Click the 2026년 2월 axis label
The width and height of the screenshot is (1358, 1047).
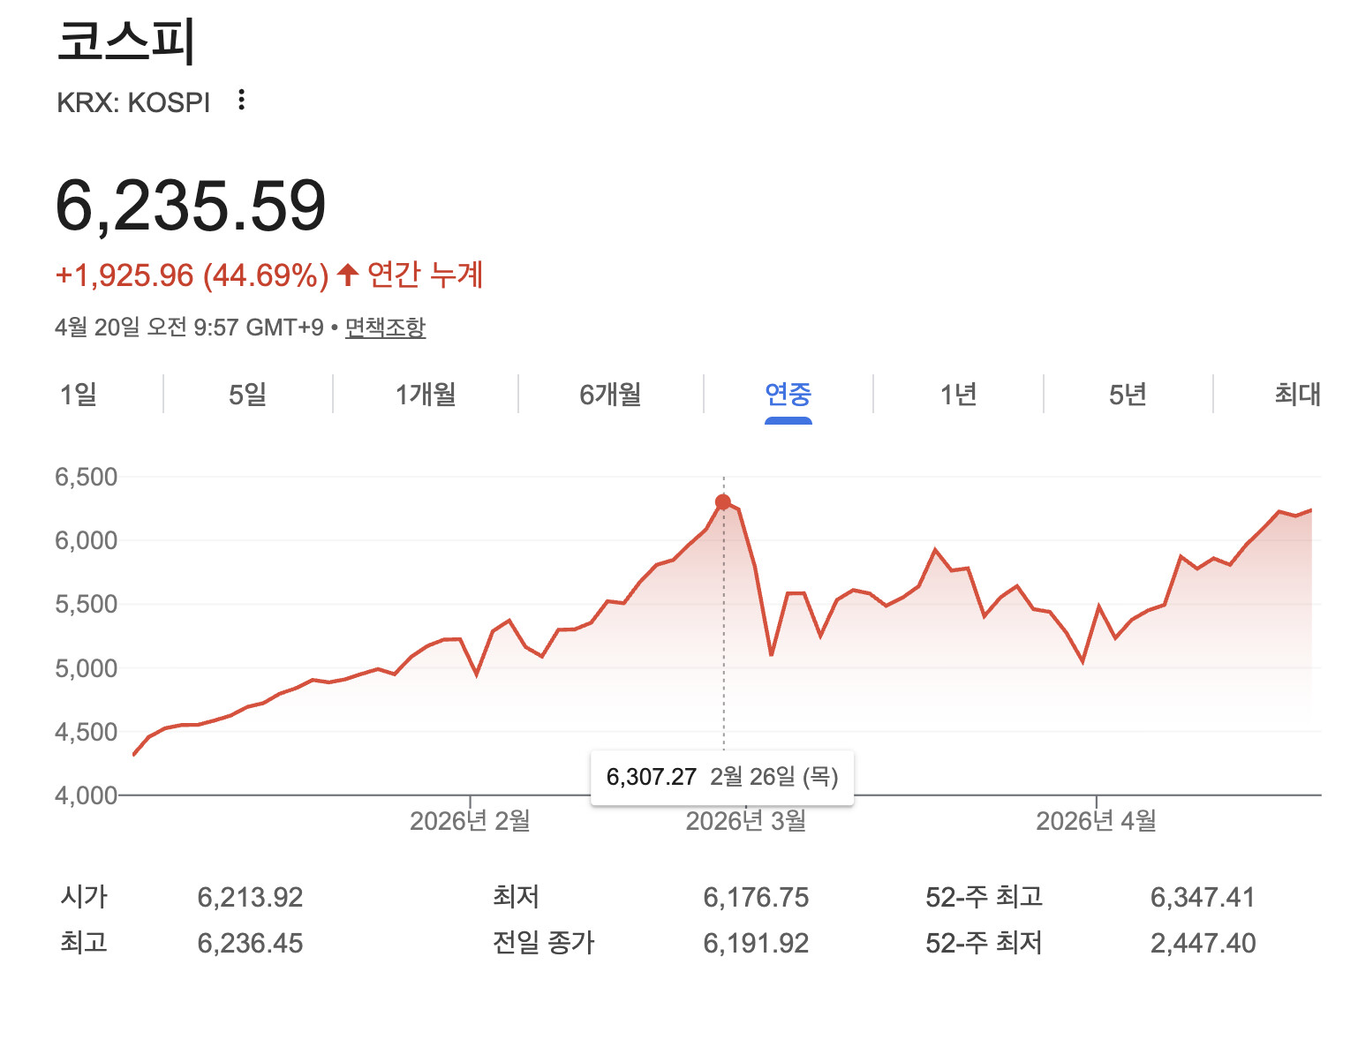[x=470, y=821]
